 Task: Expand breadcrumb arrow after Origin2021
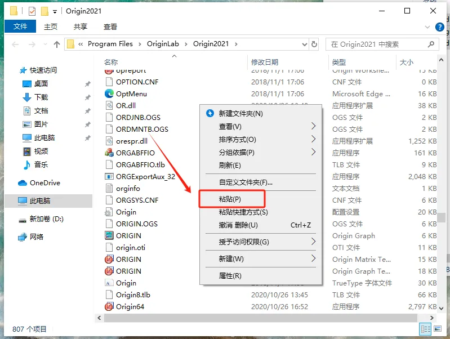click(236, 44)
